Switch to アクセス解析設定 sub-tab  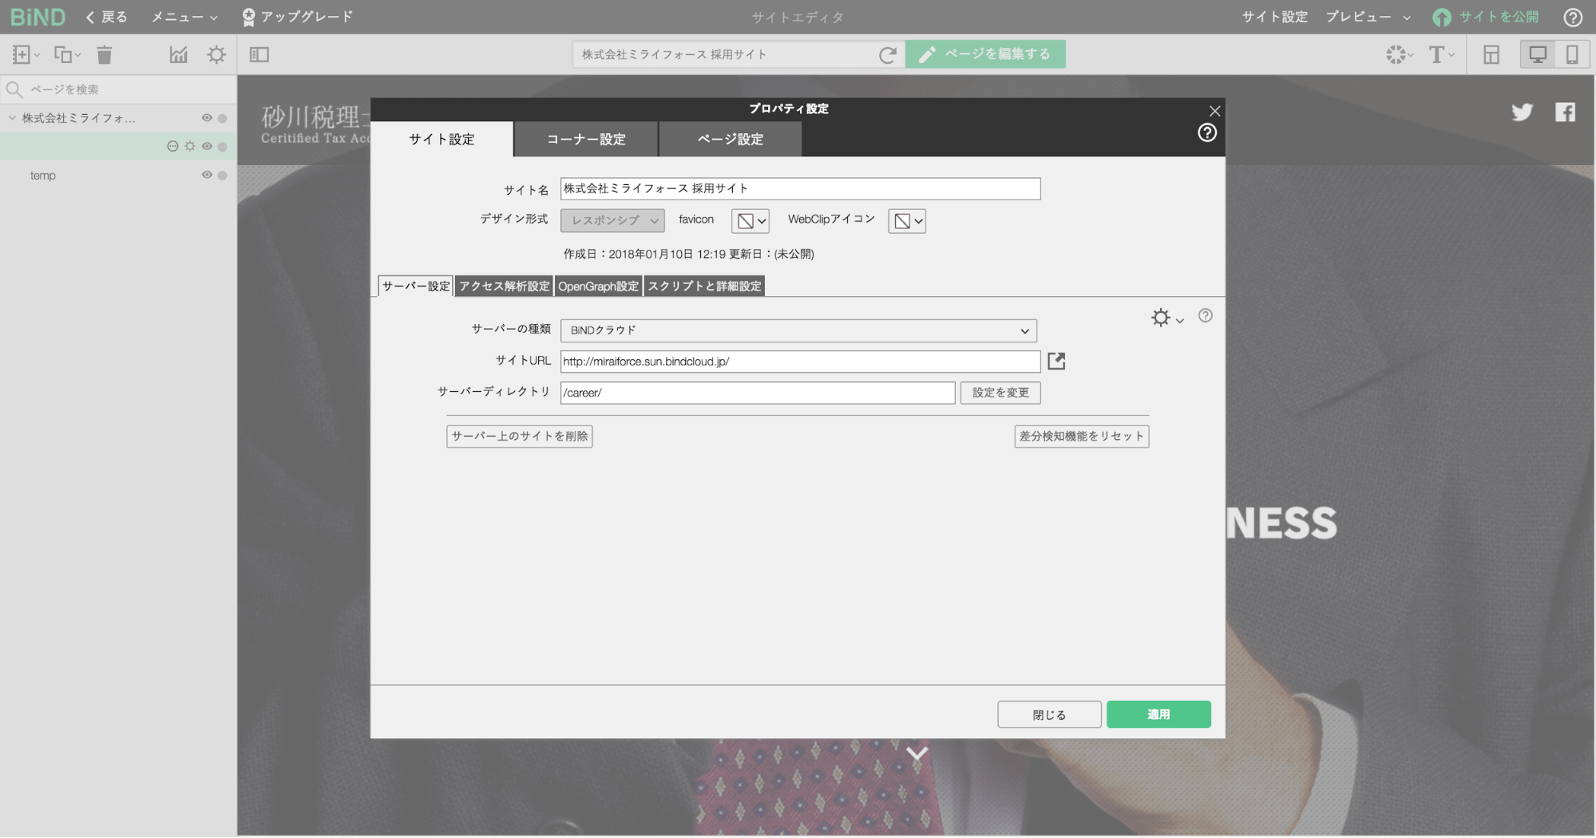[x=504, y=286]
